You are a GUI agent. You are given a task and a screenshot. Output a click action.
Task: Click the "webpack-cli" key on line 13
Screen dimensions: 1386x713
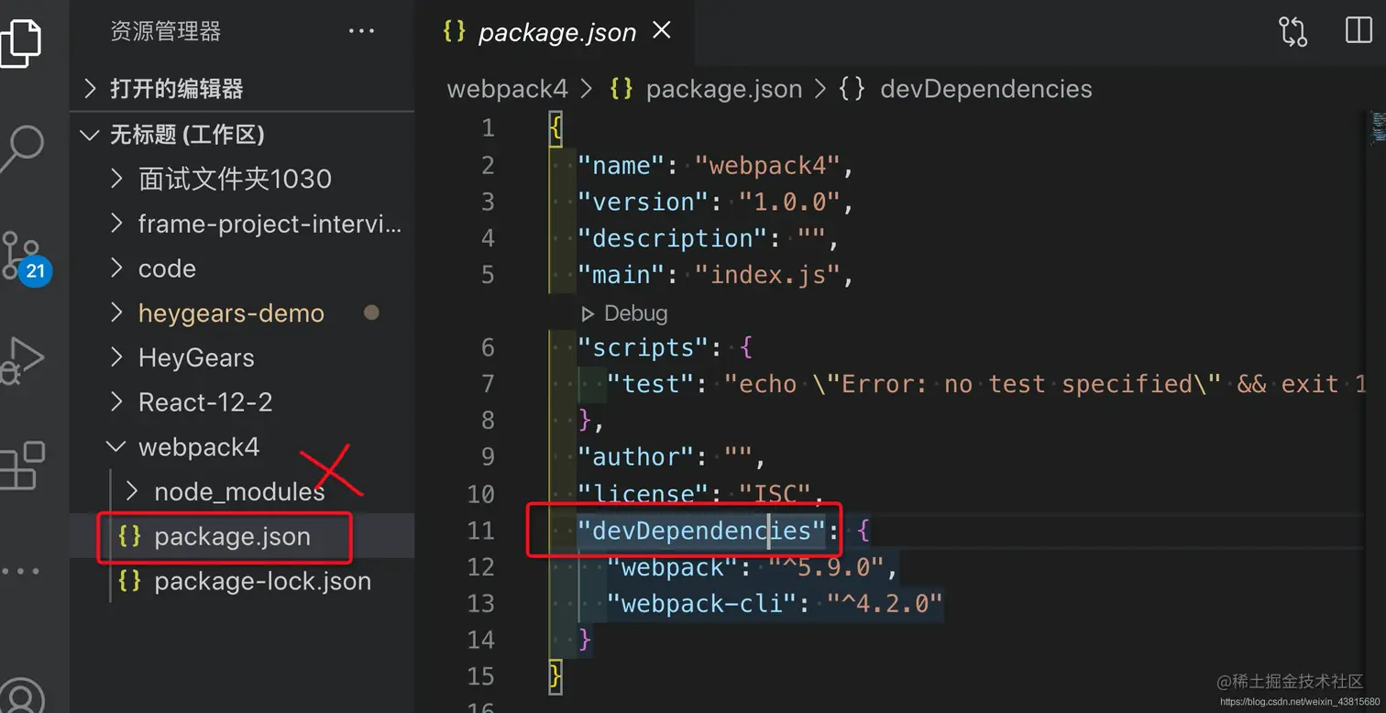click(702, 603)
